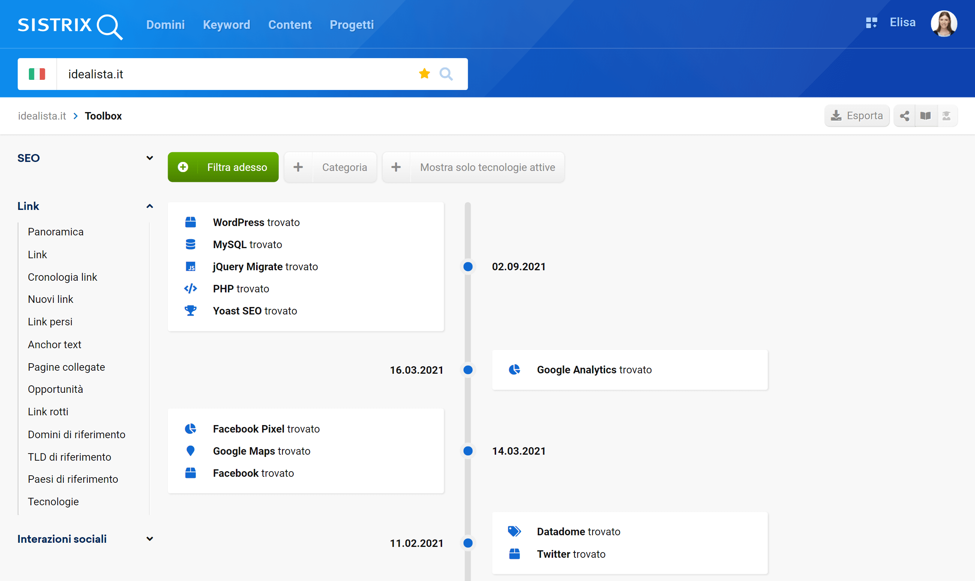
Task: Open Opportunità in sidebar
Action: pyautogui.click(x=55, y=389)
